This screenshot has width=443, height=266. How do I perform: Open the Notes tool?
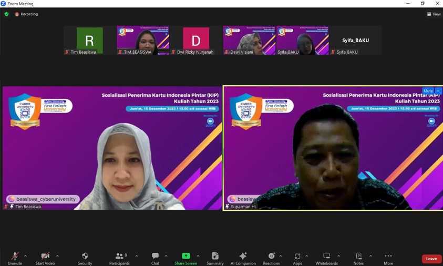click(358, 259)
